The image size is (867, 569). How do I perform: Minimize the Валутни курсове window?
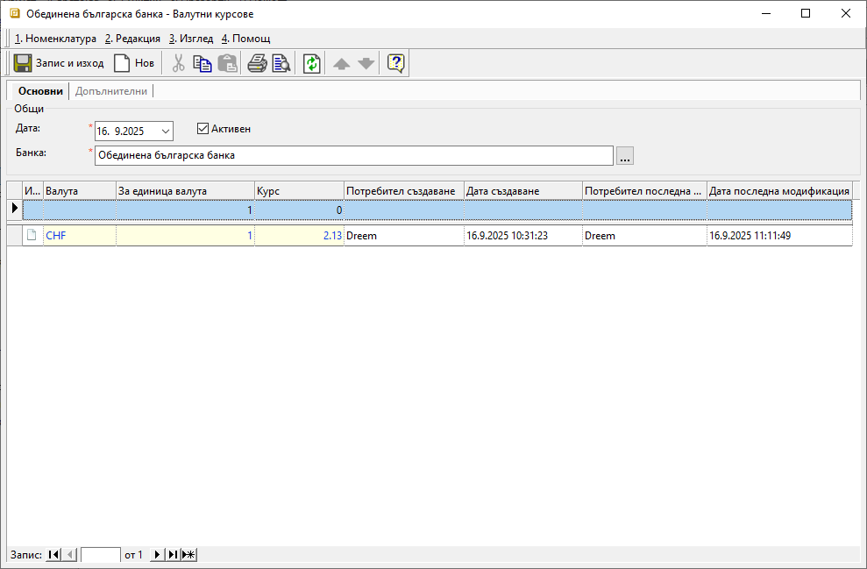click(x=766, y=14)
